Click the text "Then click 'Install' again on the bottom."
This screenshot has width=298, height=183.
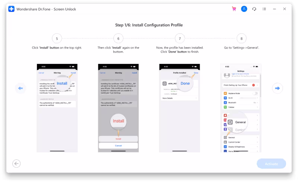point(118,50)
